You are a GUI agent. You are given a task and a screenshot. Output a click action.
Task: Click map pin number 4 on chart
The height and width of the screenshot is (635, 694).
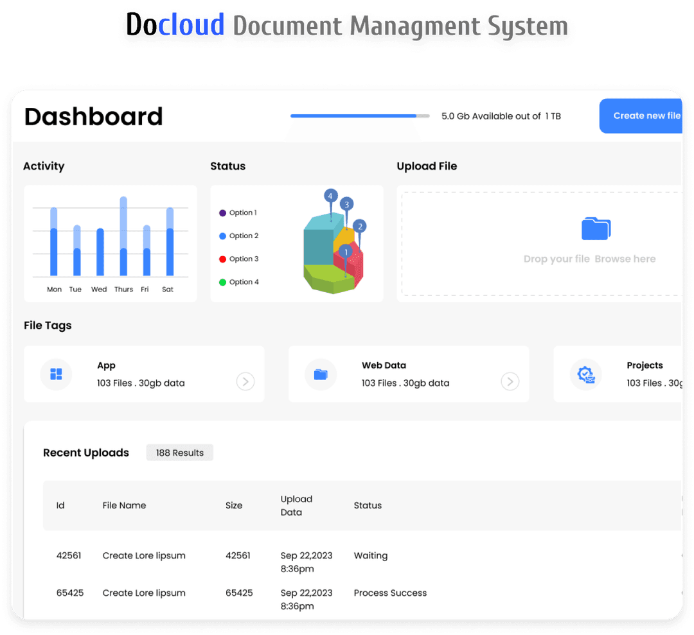coord(330,196)
